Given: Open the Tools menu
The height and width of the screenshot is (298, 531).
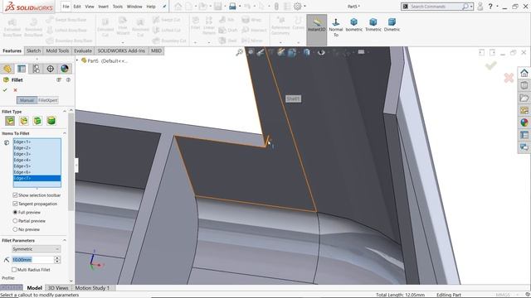Looking at the screenshot, I should [118, 7].
